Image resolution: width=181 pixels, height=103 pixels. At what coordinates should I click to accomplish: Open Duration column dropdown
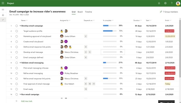(141, 20)
